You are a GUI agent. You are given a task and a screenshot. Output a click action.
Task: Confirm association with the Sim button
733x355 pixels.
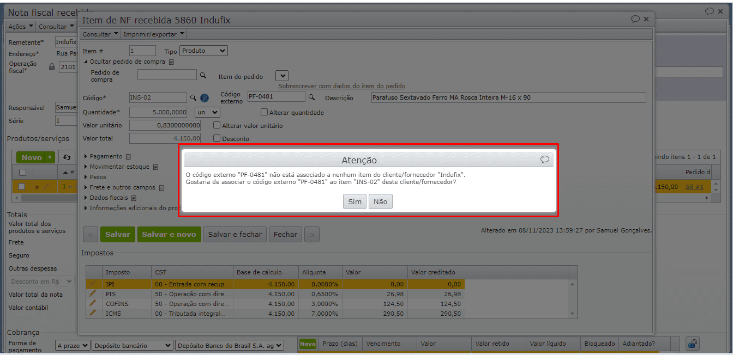click(355, 201)
